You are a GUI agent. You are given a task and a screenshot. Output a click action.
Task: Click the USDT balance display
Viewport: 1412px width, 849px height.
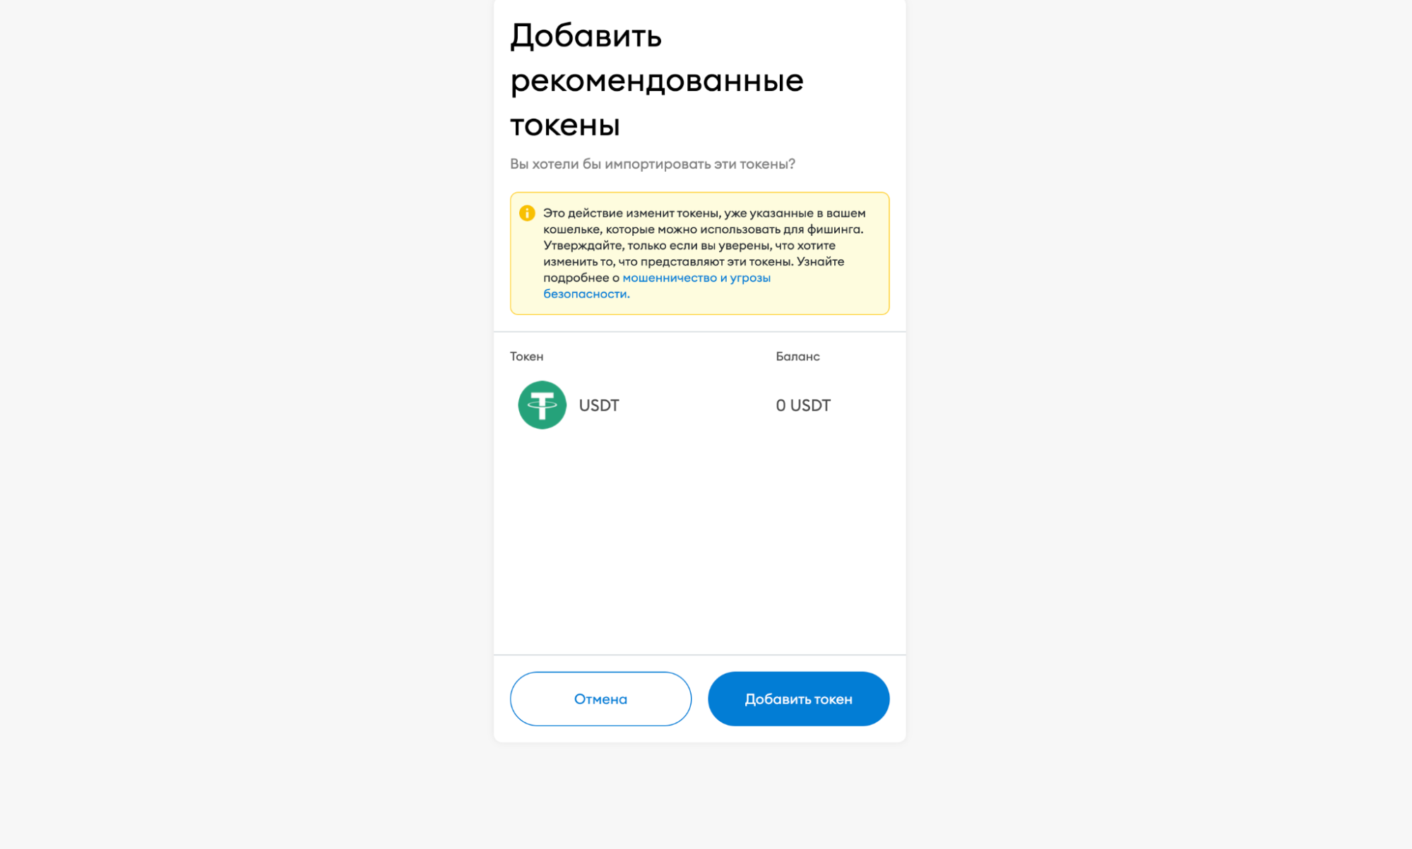[802, 404]
